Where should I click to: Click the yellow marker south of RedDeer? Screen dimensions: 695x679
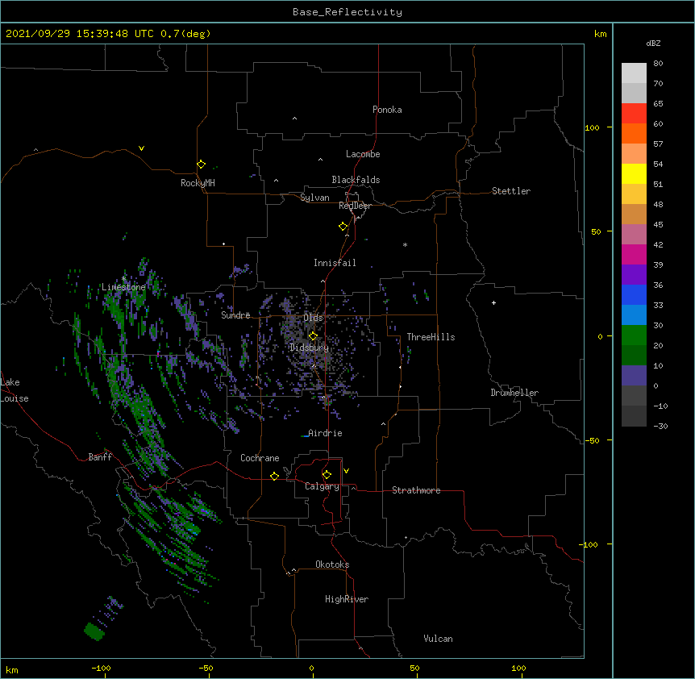coord(343,226)
